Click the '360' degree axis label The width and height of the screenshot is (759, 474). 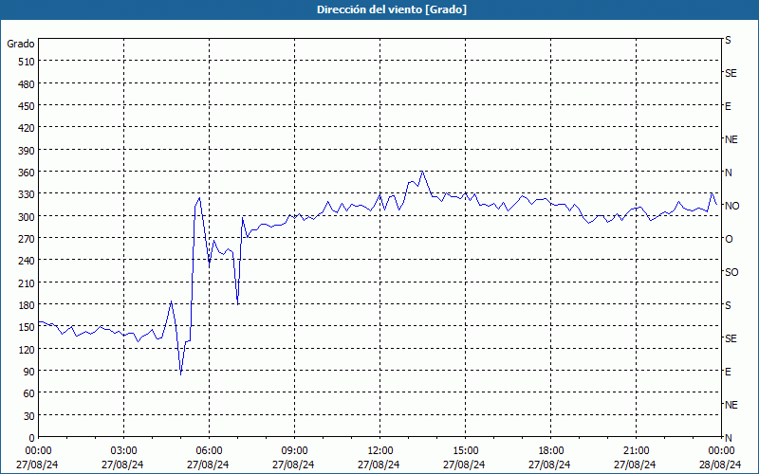pyautogui.click(x=27, y=173)
